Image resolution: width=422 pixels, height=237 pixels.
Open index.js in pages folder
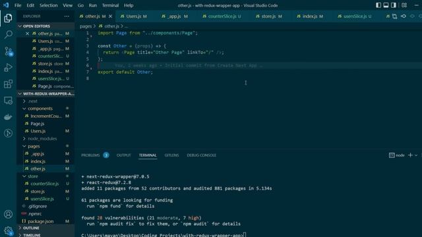coord(45,161)
